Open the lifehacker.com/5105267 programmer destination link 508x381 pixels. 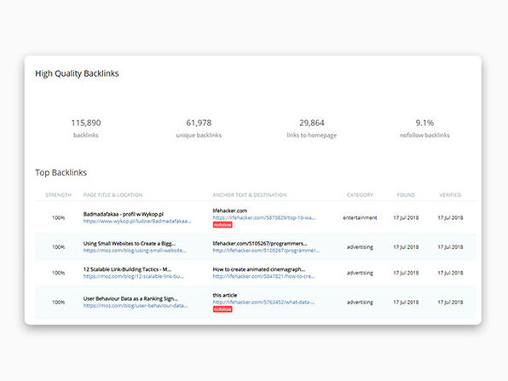point(266,251)
